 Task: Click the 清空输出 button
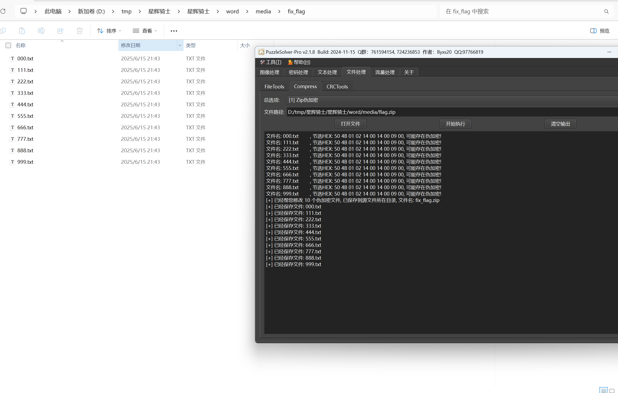[x=561, y=124]
